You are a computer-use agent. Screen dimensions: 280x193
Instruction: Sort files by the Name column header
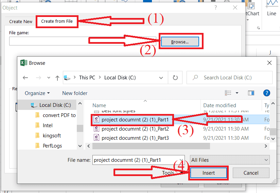coord(99,105)
